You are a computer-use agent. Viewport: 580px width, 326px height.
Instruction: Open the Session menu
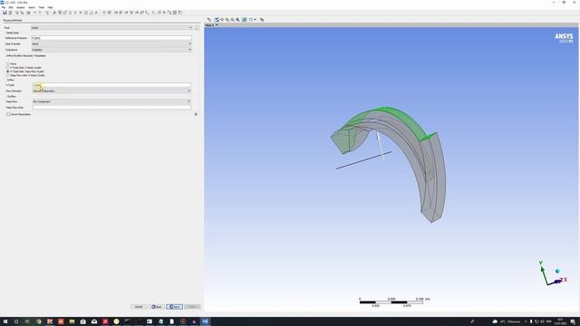[x=20, y=7]
